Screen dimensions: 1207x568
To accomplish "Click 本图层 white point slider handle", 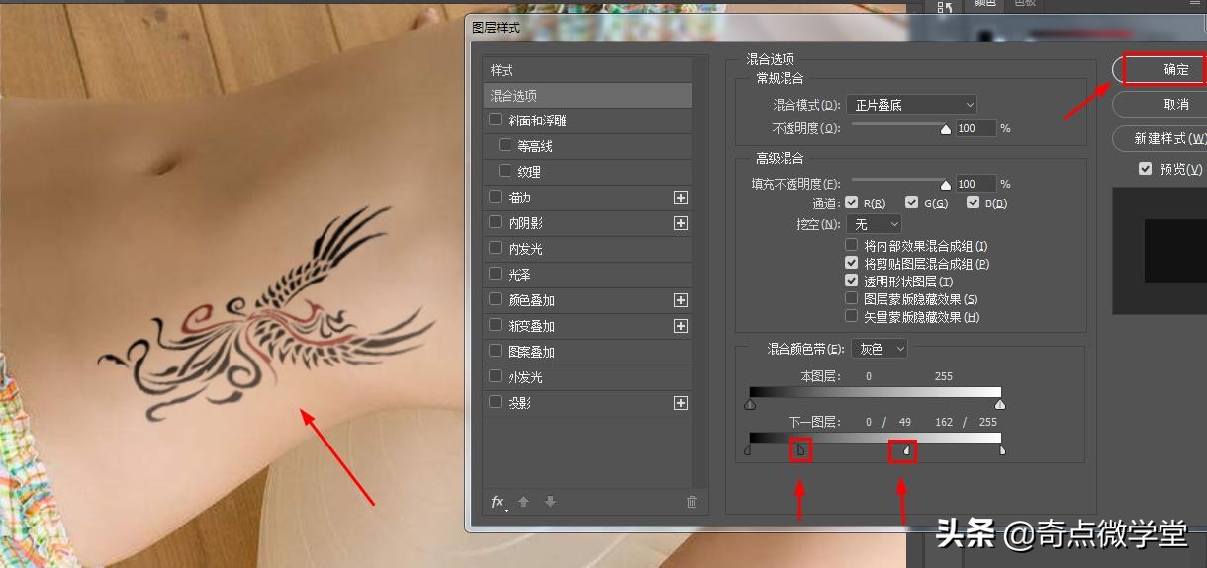I will pyautogui.click(x=999, y=404).
